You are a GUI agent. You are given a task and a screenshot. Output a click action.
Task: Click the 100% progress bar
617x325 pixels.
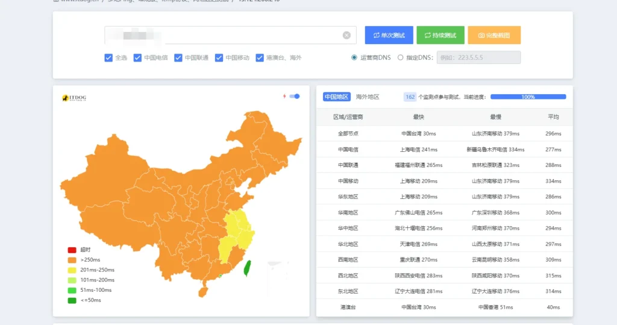(x=528, y=96)
